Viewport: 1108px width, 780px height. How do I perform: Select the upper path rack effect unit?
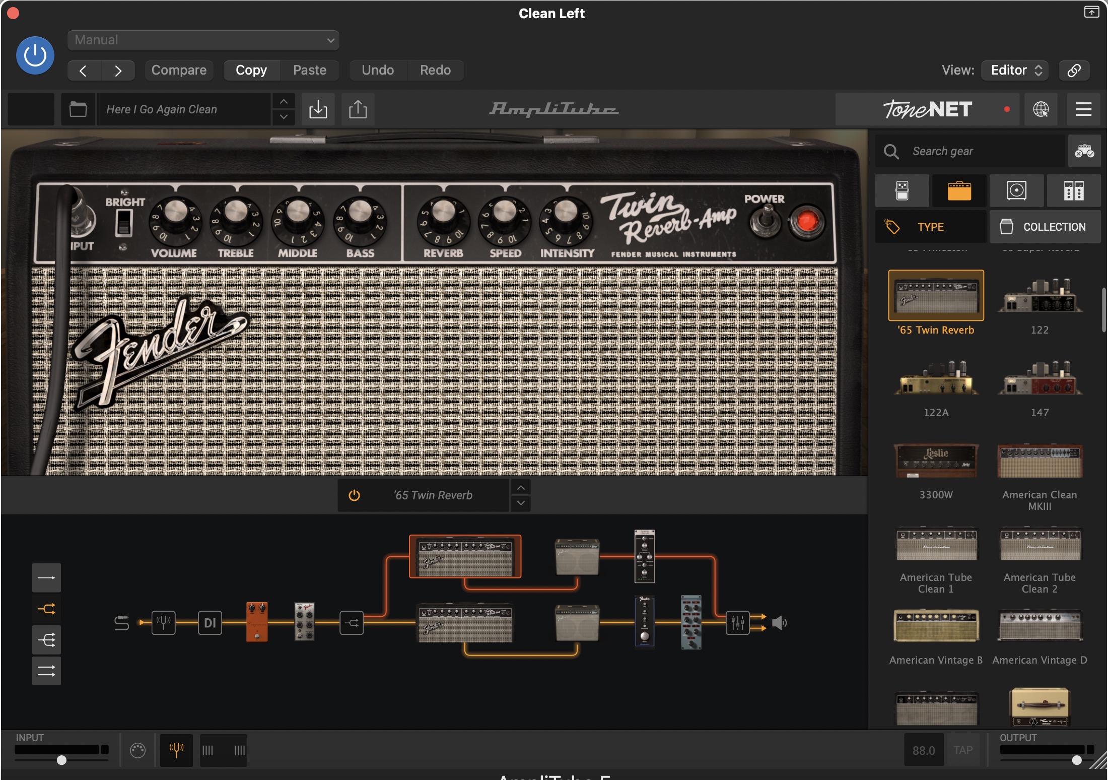pyautogui.click(x=645, y=556)
